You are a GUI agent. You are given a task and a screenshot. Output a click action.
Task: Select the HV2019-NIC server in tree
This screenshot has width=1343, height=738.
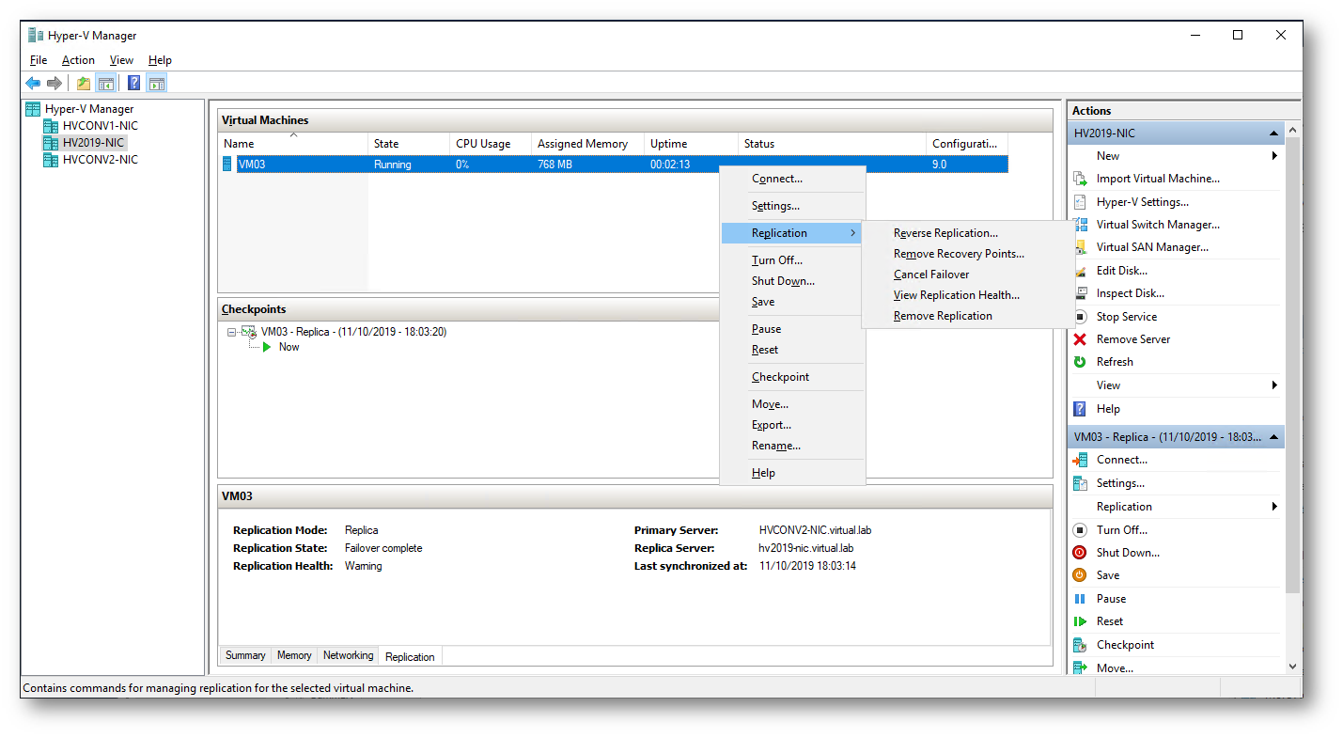[x=94, y=143]
